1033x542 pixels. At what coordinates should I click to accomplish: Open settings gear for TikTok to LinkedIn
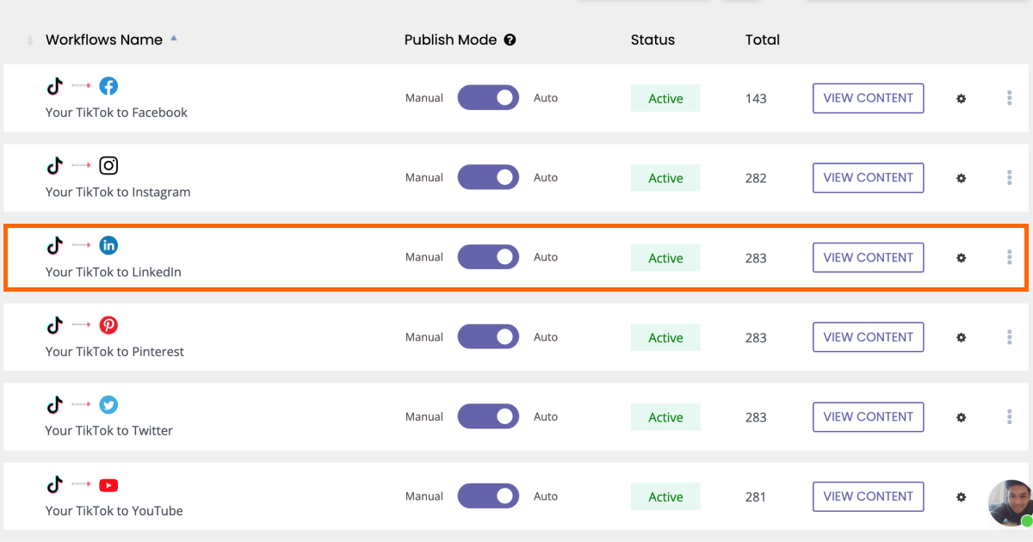point(962,258)
